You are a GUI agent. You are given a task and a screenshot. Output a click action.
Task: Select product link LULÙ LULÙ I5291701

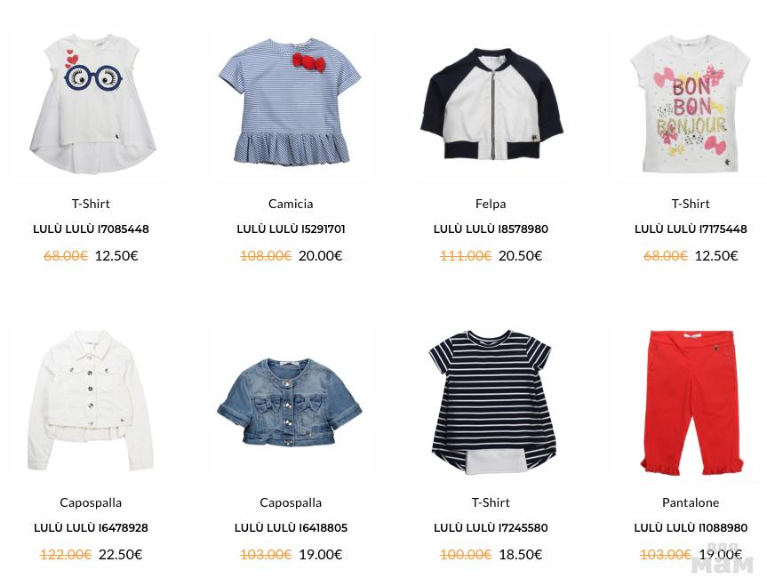click(x=291, y=229)
